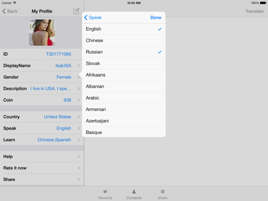
Task: Tap the Rate it now label
Action: click(x=15, y=168)
